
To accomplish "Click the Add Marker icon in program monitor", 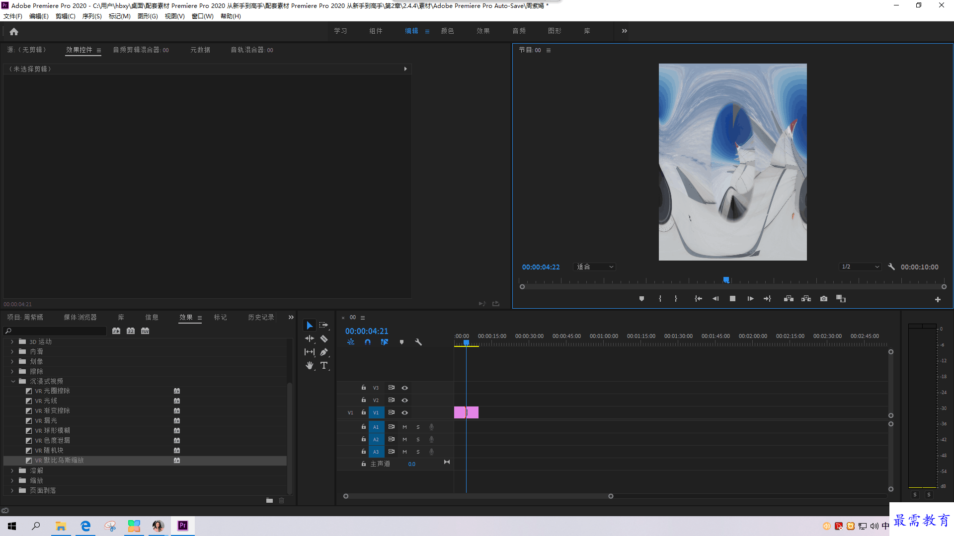I will click(641, 299).
